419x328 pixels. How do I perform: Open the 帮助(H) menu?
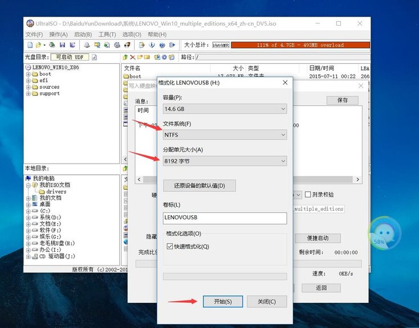click(x=157, y=34)
